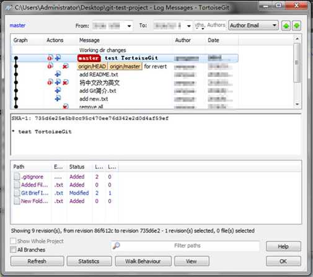This screenshot has height=277, width=313.
Task: Click the Help button
Action: (283, 246)
